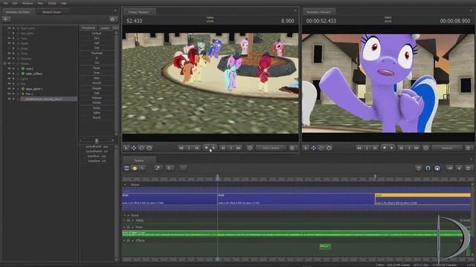Viewport: 476px width, 267px height.
Task: Click the Default preset slider
Action: [97, 33]
